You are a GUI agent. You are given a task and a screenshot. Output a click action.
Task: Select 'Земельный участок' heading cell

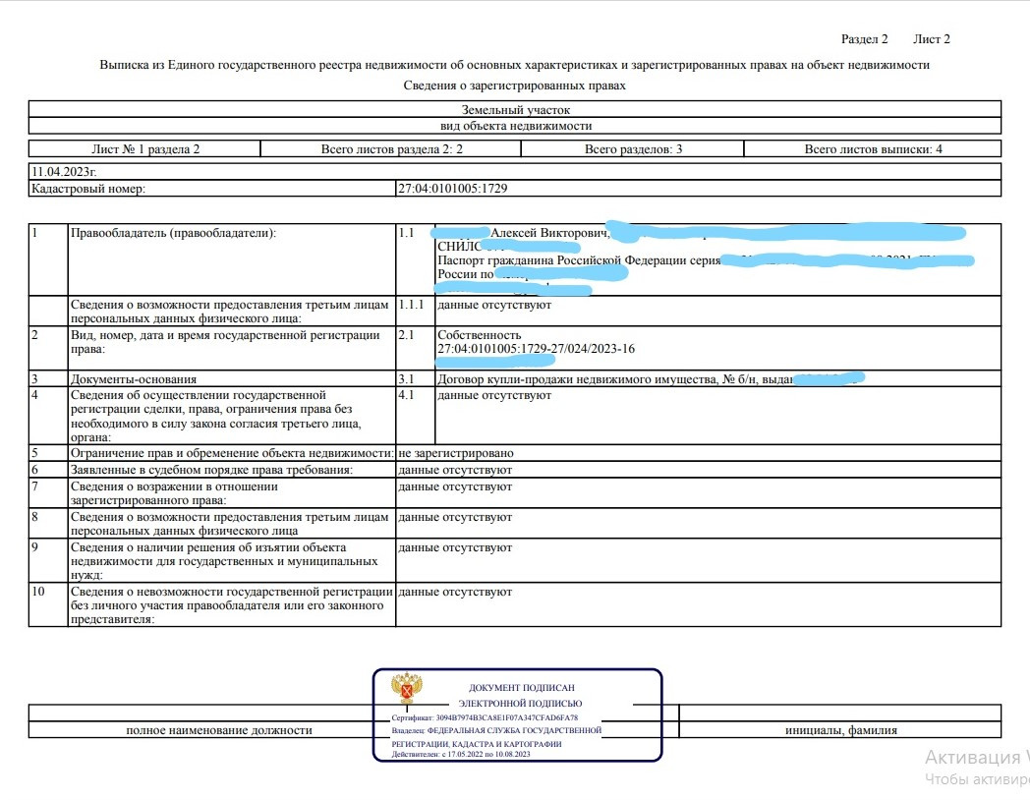pyautogui.click(x=515, y=110)
